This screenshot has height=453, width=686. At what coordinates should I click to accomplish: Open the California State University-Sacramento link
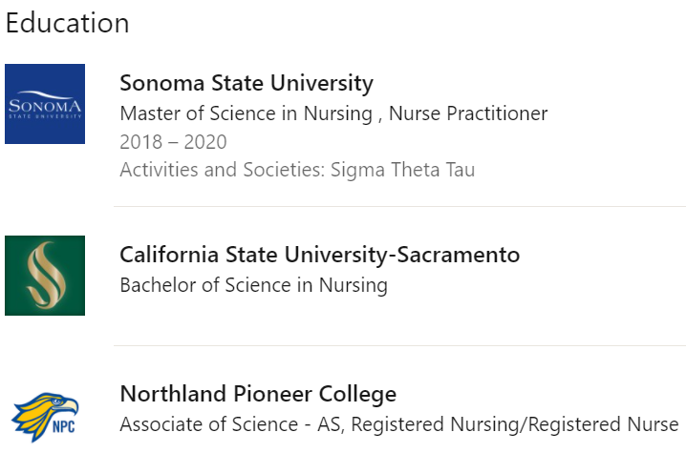pyautogui.click(x=320, y=255)
